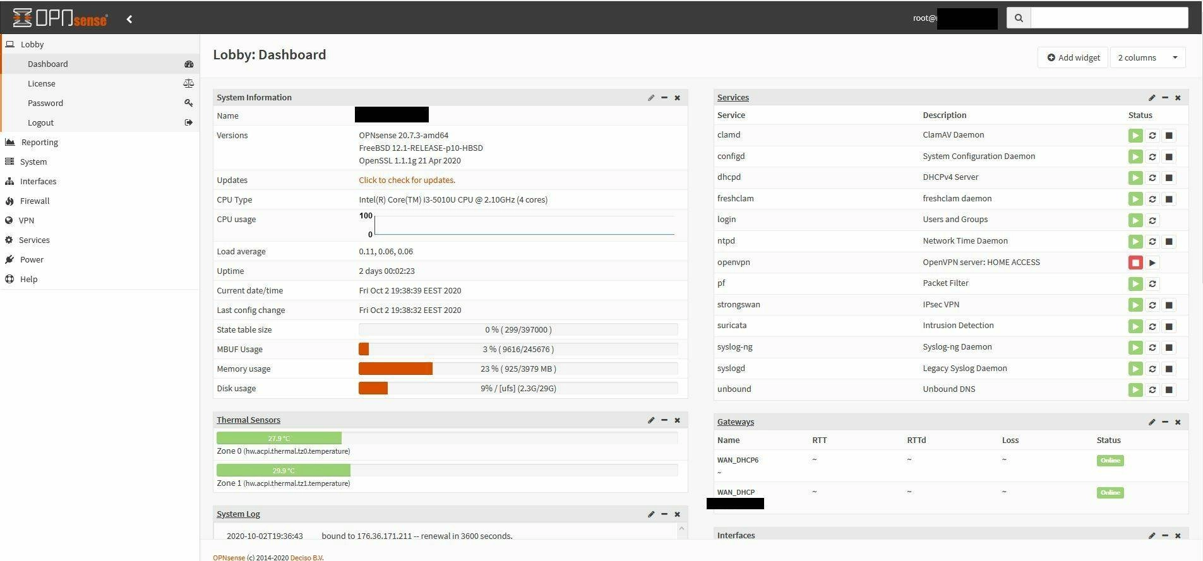1203x561 pixels.
Task: Minimize the Services widget
Action: 1165,98
